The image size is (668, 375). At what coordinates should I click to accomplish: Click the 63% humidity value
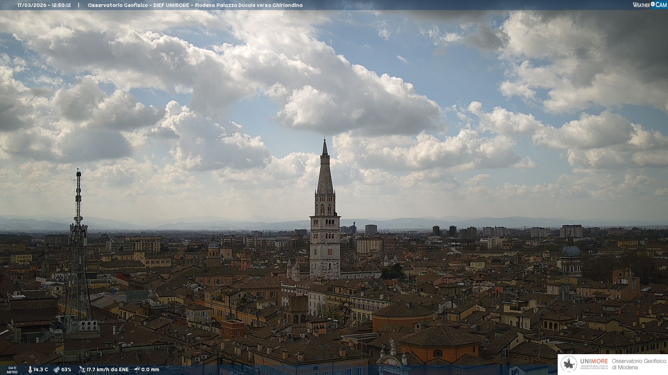[x=66, y=369]
